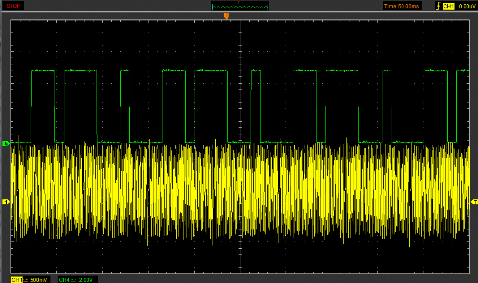The width and height of the screenshot is (478, 283).
Task: Open the CH1 500mV vertical scale setting
Action: 39,279
